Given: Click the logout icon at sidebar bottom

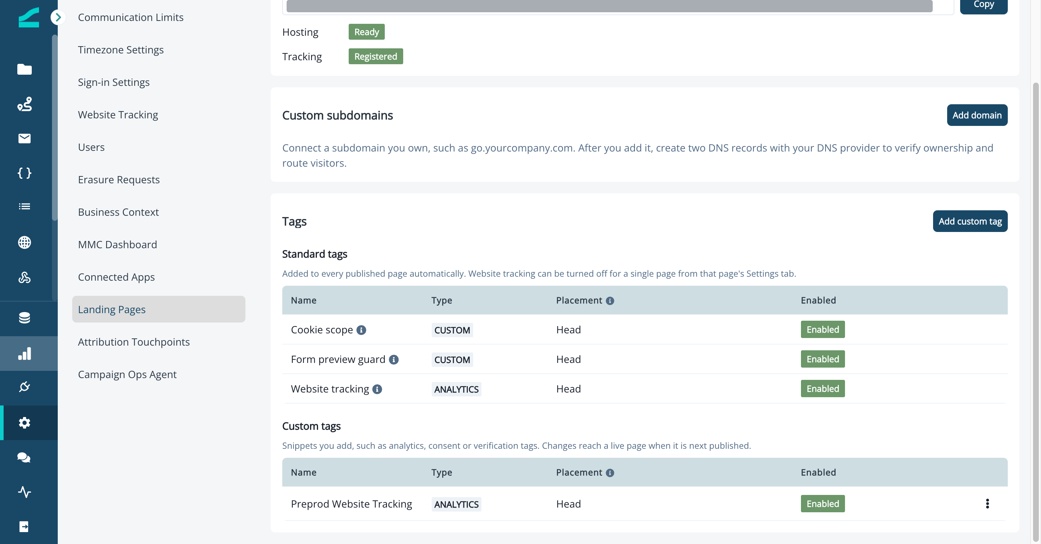Looking at the screenshot, I should click(24, 526).
